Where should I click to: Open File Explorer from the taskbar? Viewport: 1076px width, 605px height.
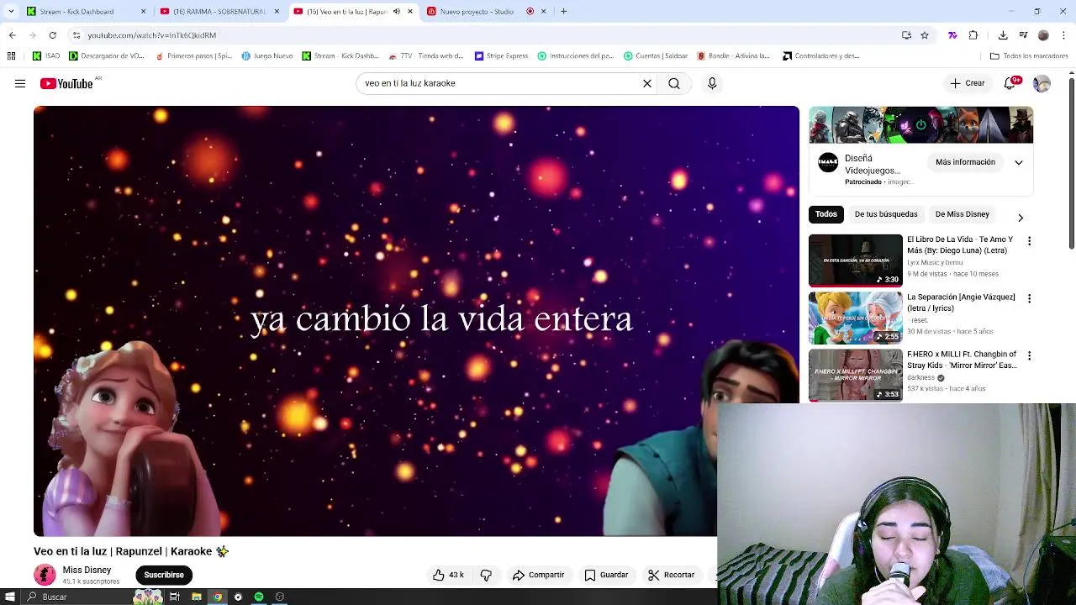(196, 597)
